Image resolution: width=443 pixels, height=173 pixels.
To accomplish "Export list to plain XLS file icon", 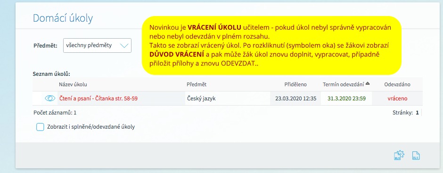I will (x=416, y=156).
